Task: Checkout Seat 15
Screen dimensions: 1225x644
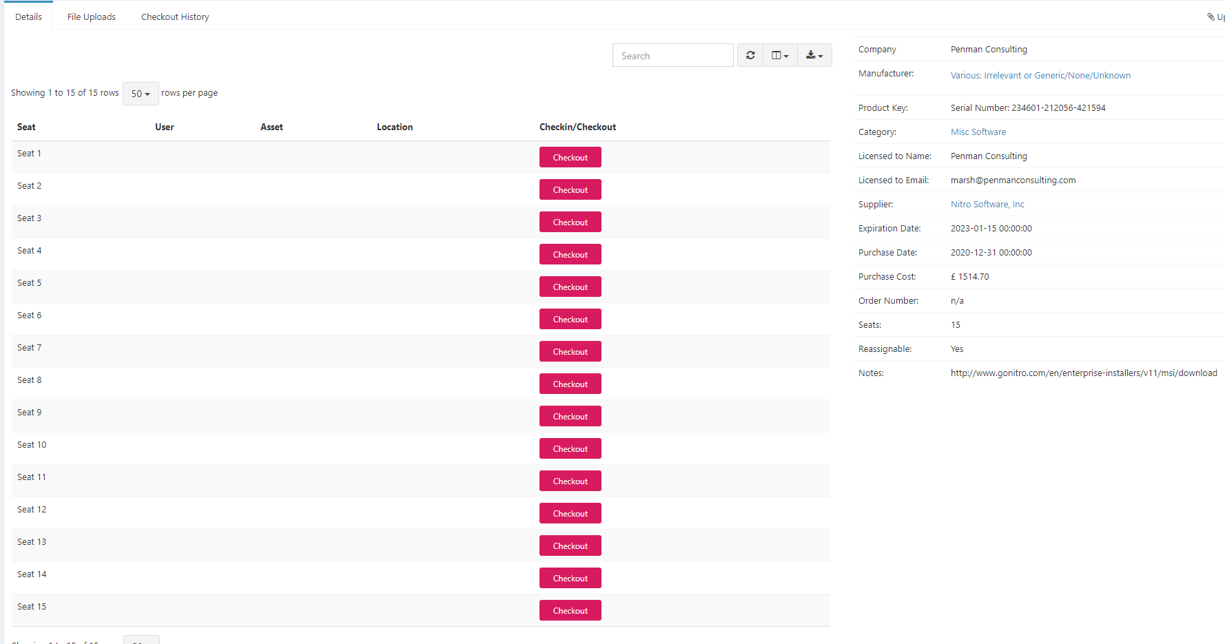Action: click(x=570, y=610)
